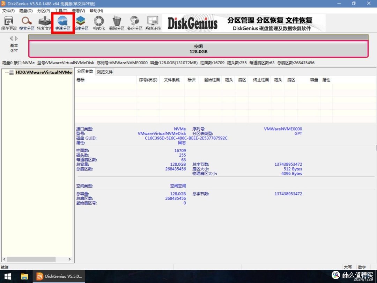This screenshot has width=377, height=283.
Task: Open the 帮助(H) menu
Action: (96, 11)
